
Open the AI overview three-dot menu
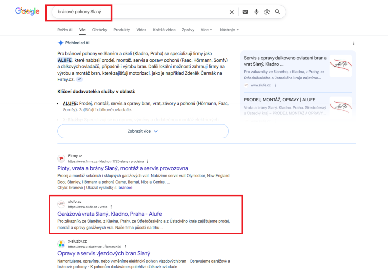point(354,43)
